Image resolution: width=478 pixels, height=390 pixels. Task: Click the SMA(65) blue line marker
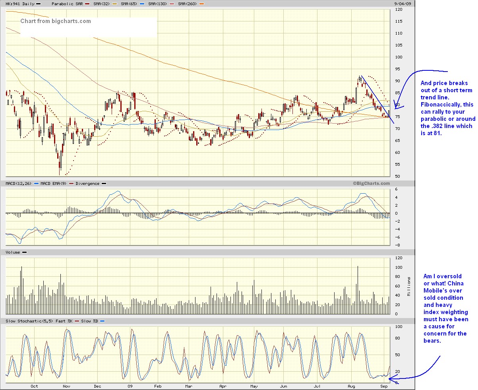(141, 3)
